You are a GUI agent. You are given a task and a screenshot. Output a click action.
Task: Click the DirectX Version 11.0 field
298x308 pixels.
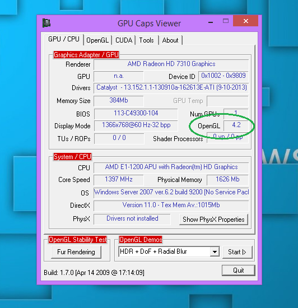tap(171, 206)
